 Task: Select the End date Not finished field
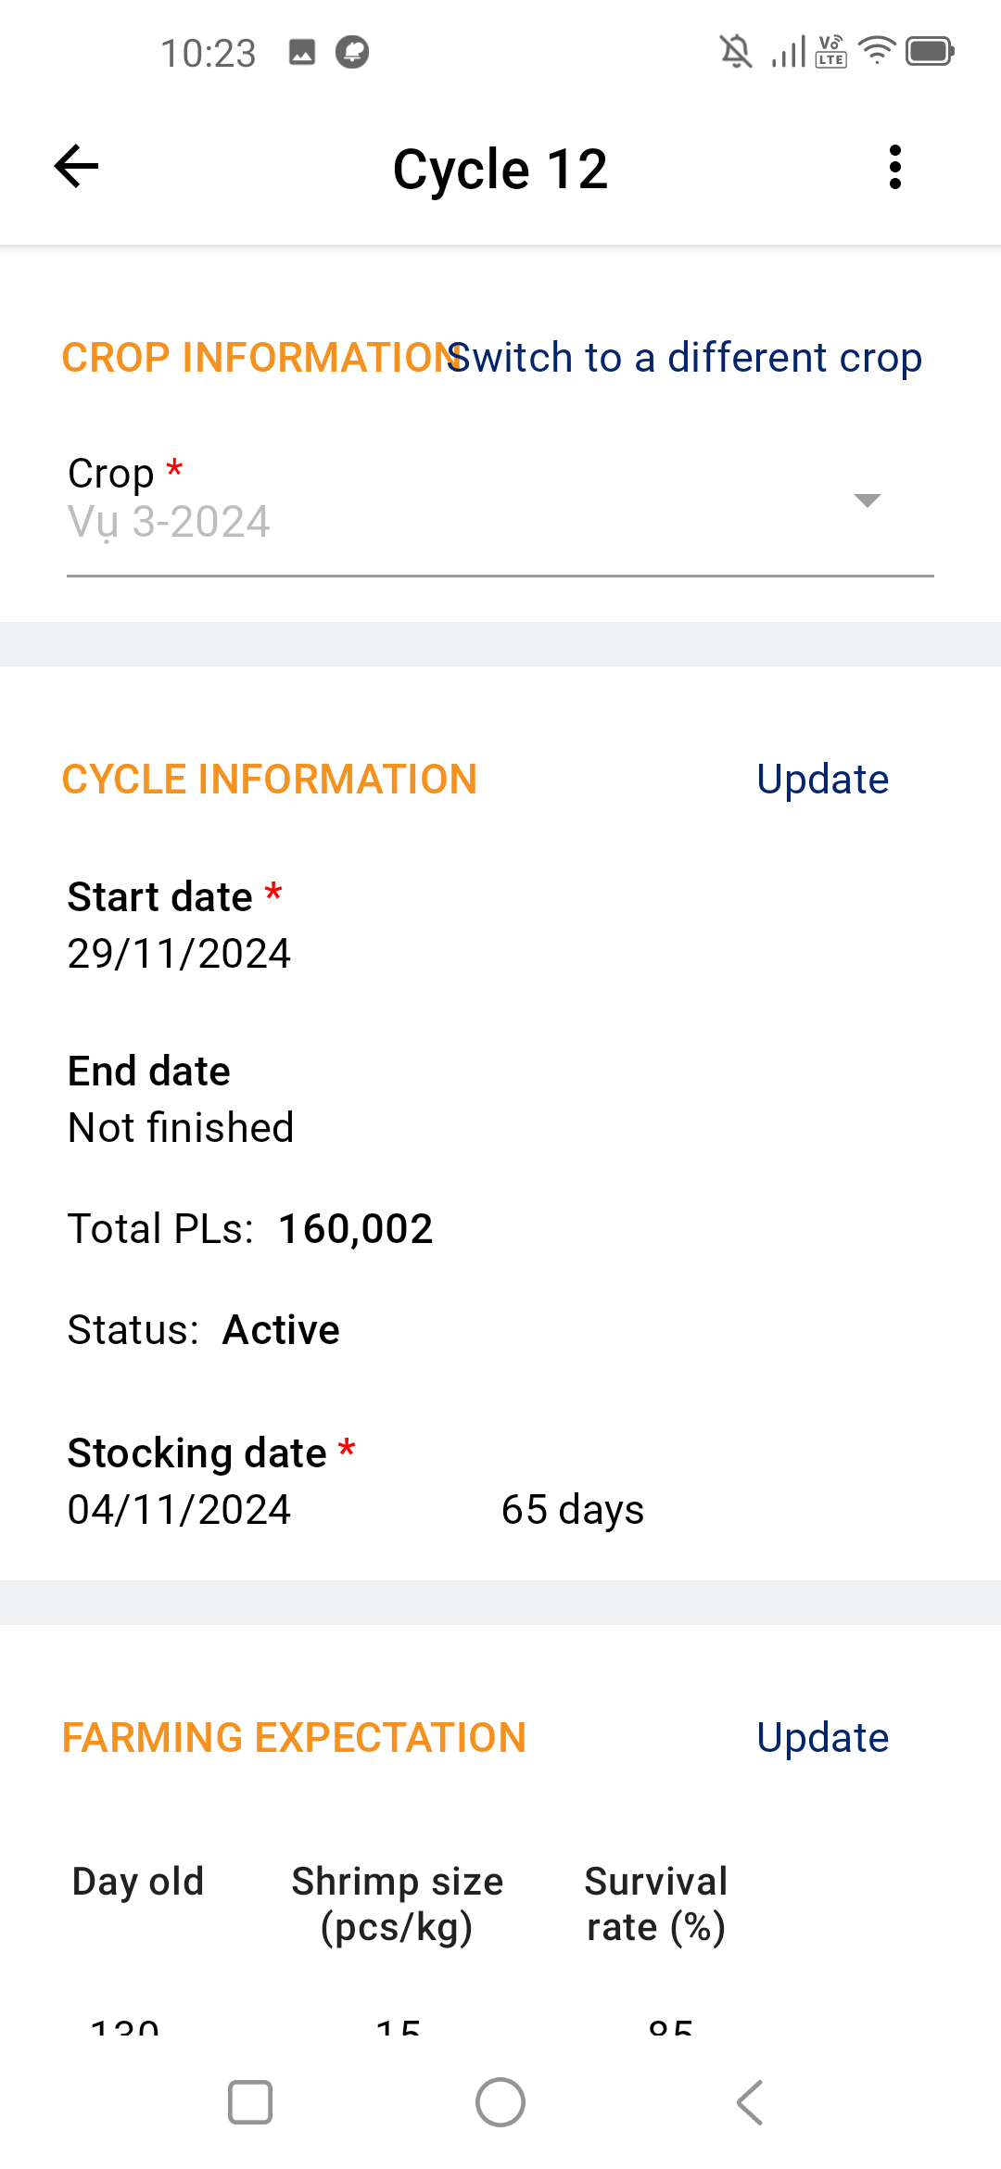click(x=181, y=1128)
